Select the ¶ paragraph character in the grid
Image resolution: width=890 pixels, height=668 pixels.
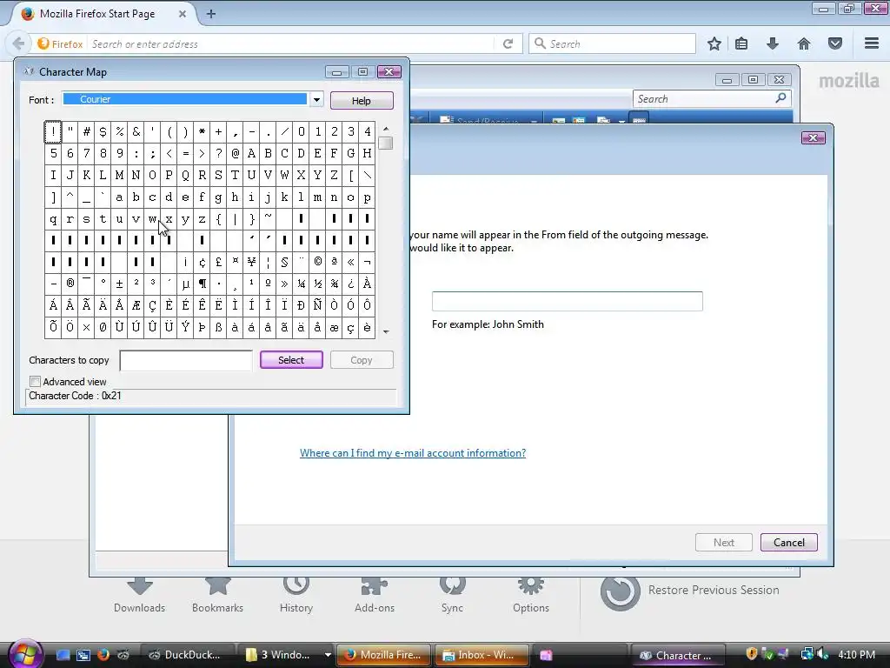point(202,284)
